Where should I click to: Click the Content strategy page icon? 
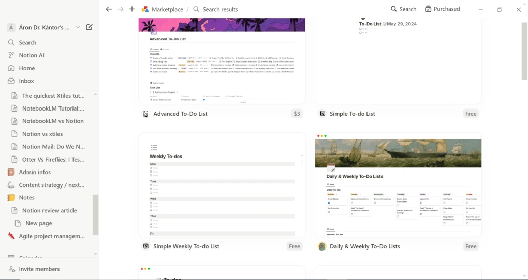pyautogui.click(x=11, y=185)
